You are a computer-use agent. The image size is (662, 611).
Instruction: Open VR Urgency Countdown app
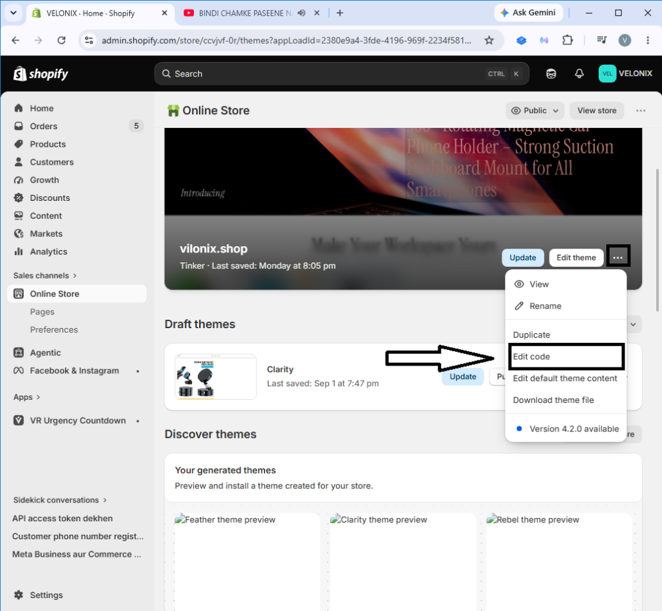coord(78,420)
